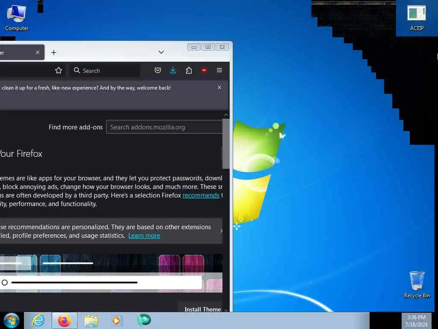Open the Learn more link
The width and height of the screenshot is (438, 329).
pyautogui.click(x=144, y=236)
